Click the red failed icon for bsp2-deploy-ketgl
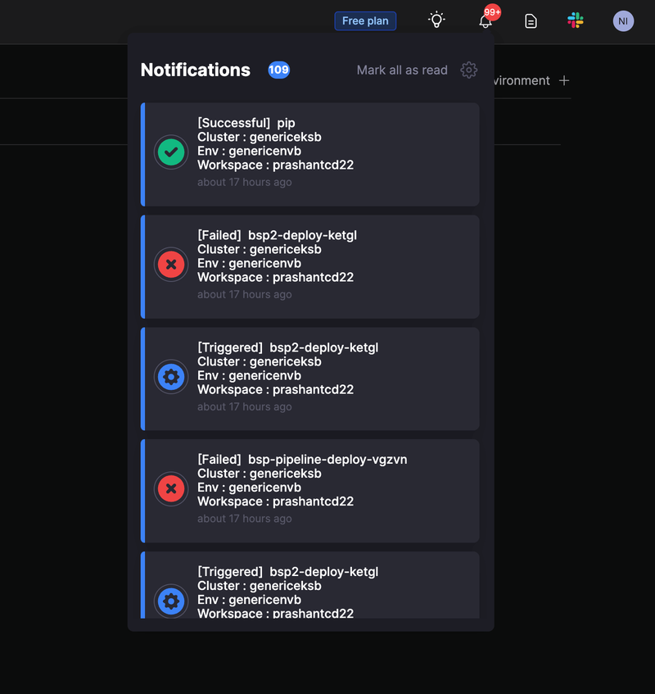 (171, 264)
